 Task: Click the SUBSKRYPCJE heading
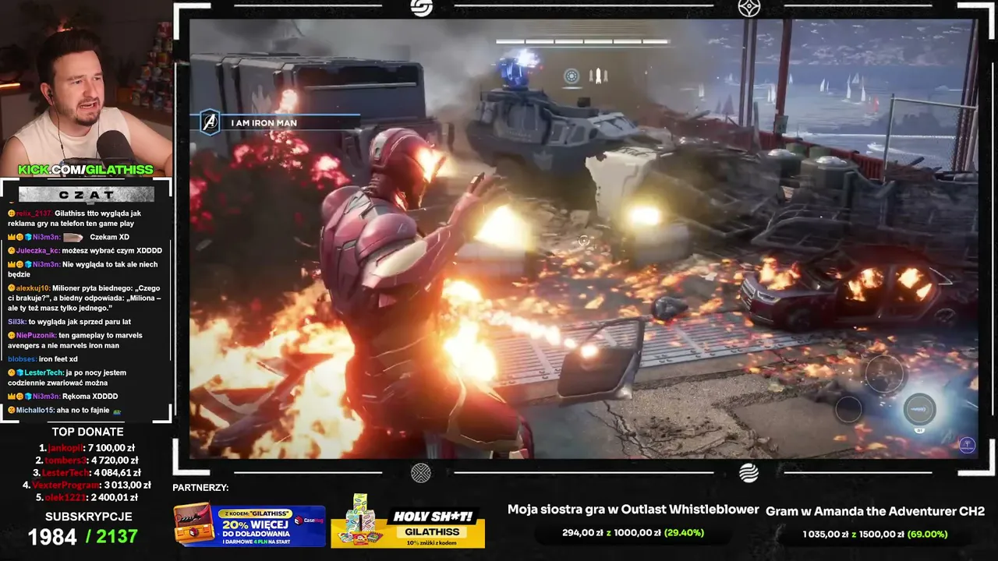pos(88,517)
